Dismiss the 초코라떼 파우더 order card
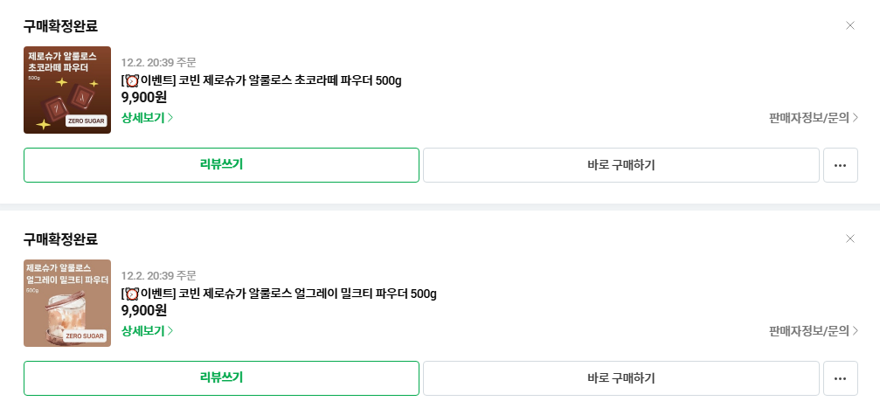The image size is (880, 415). 850,25
